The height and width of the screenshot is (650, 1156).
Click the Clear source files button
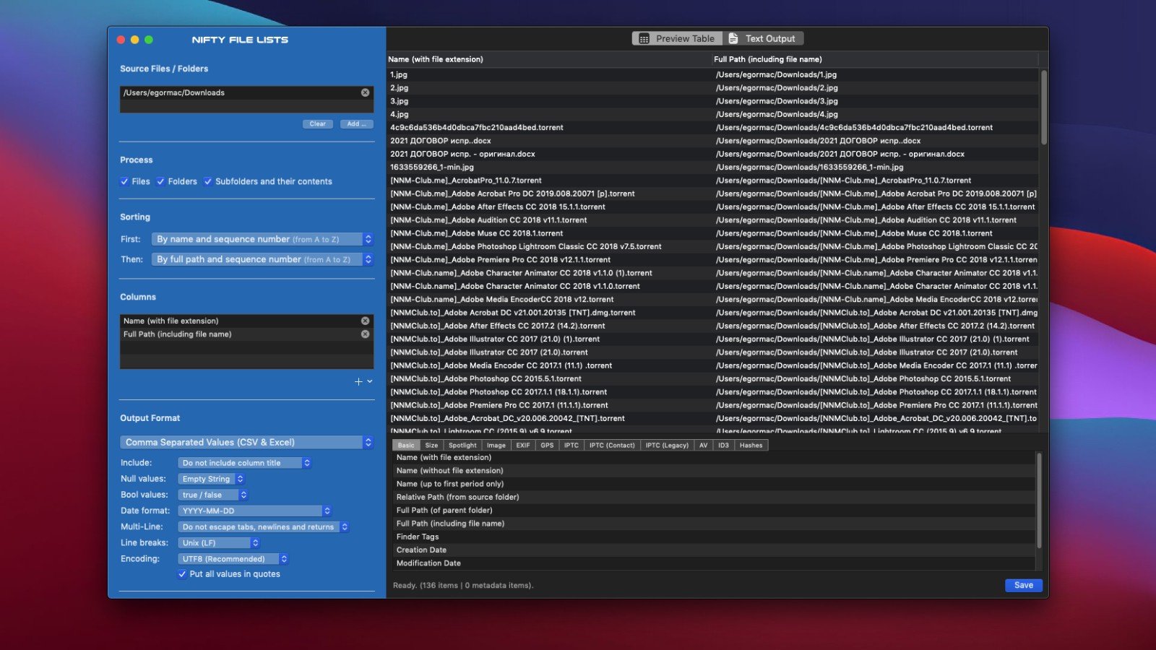pyautogui.click(x=317, y=124)
